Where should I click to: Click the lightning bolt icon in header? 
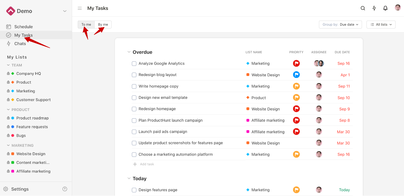[x=374, y=8]
